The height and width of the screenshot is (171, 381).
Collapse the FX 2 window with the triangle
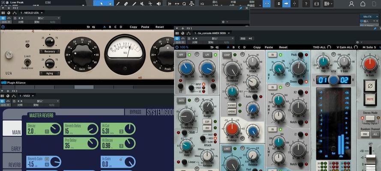click(3, 8)
